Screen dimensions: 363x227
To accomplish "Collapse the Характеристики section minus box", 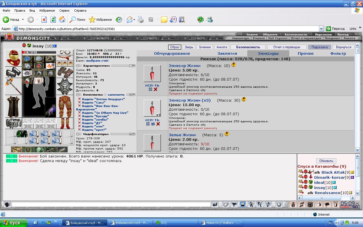I will click(77, 66).
